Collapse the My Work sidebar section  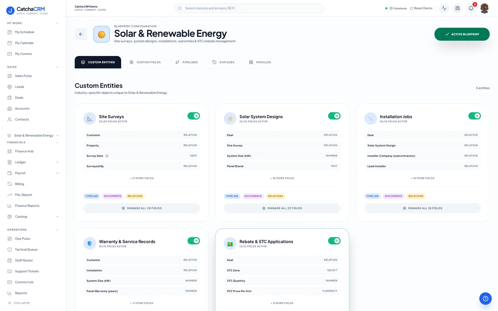[57, 23]
